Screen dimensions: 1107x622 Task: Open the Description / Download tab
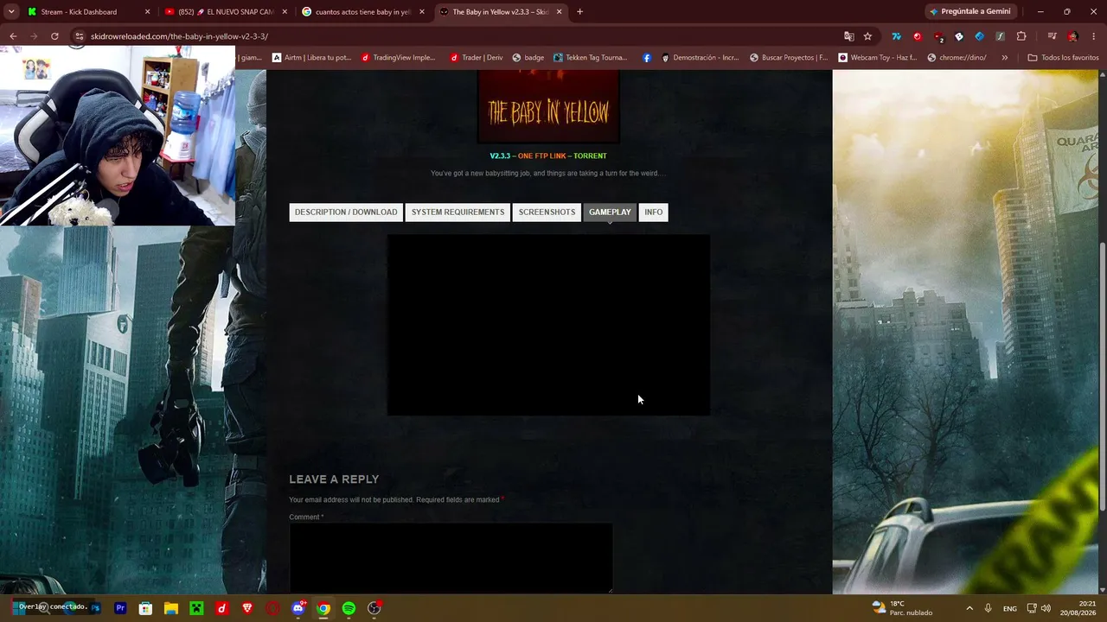click(346, 213)
